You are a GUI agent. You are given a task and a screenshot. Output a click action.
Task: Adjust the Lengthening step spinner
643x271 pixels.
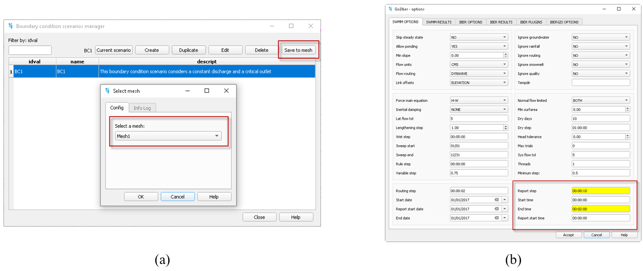[x=505, y=128]
